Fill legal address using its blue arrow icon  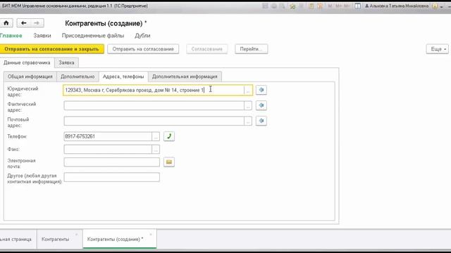click(261, 90)
